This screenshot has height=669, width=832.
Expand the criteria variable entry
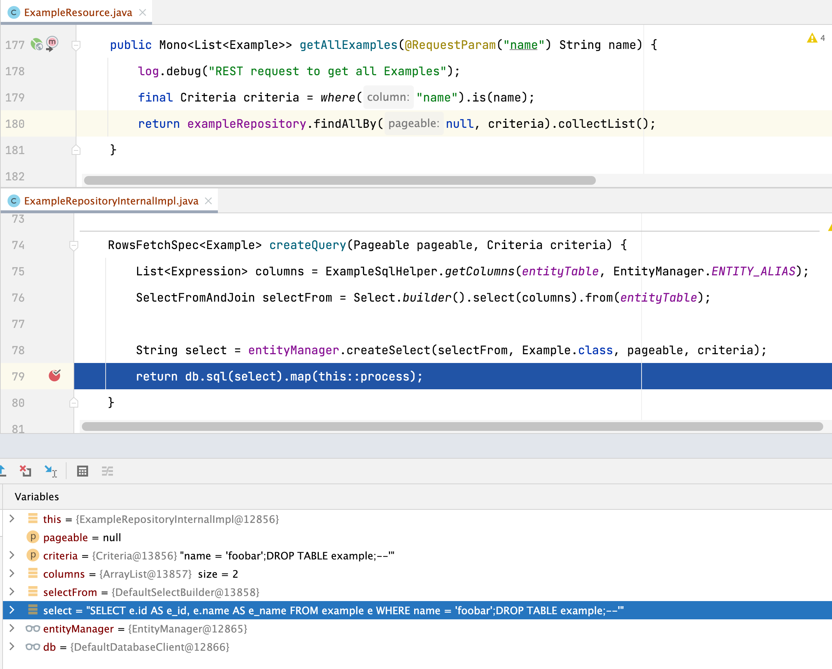pos(13,556)
